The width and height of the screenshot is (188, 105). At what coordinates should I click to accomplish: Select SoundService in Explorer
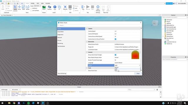pos(170,38)
